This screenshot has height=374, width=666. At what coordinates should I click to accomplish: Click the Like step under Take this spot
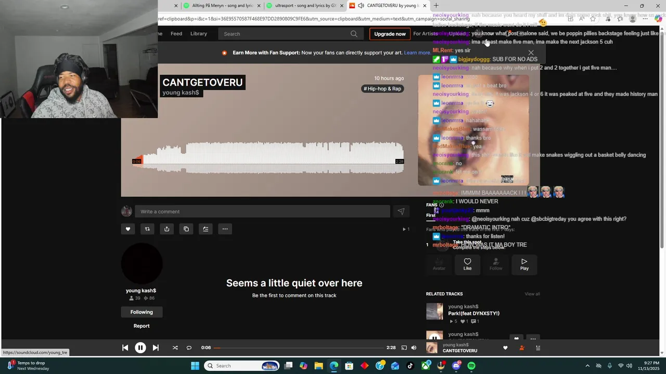pos(467,264)
